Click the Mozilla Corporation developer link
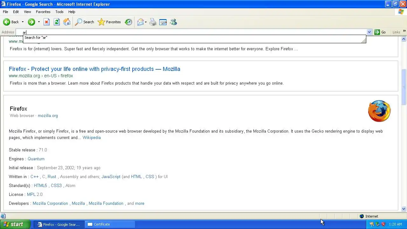 pos(50,204)
